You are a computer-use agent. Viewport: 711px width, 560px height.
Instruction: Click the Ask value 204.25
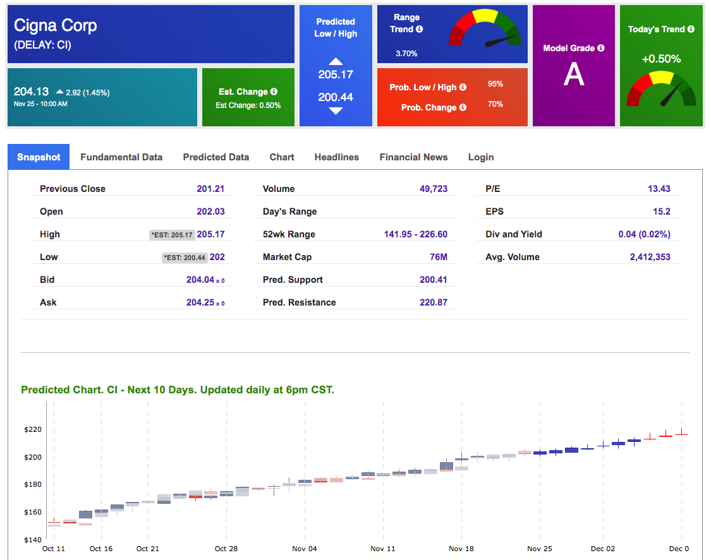200,302
